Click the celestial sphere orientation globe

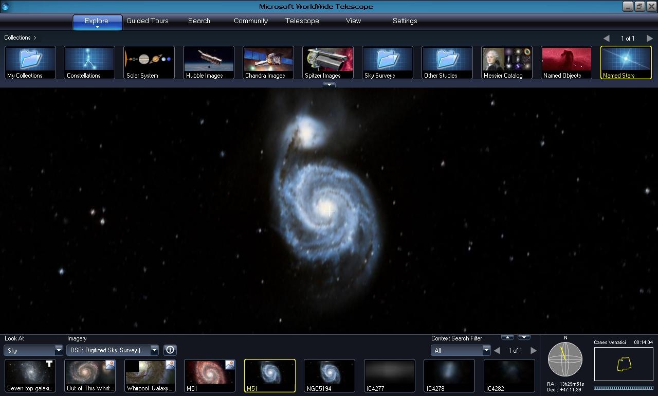pos(565,359)
